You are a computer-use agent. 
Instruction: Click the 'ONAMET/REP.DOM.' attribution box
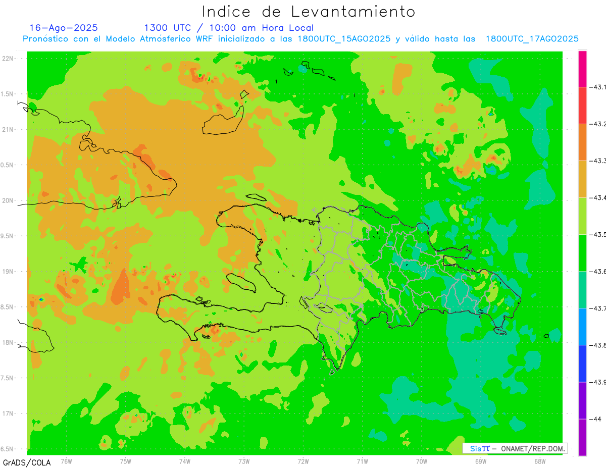coord(515,448)
